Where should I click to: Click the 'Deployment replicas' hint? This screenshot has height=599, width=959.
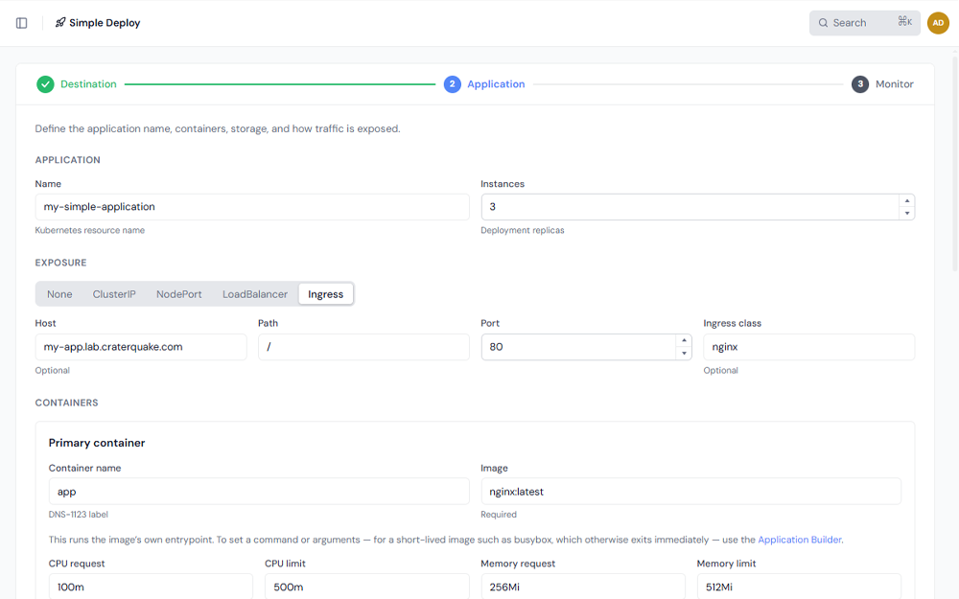pyautogui.click(x=523, y=230)
